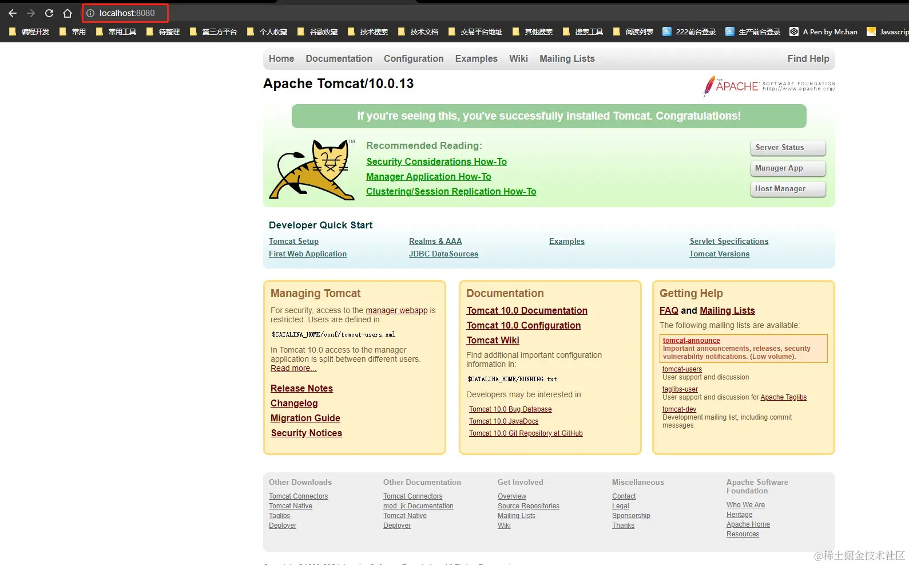Open Tomcat 10.0 Configuration link
This screenshot has height=565, width=909.
523,326
